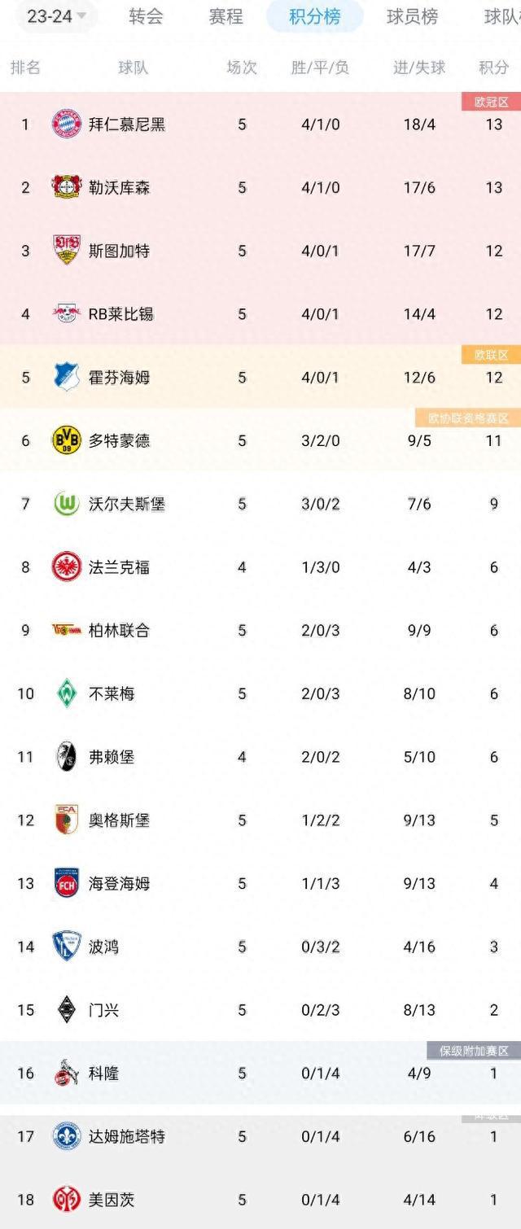Select the 科隆 row in standings
This screenshot has height=1229, width=521.
click(260, 1074)
